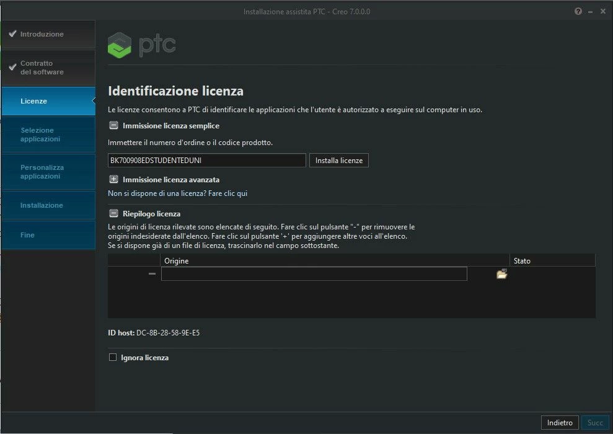Open help via the question mark icon
613x434 pixels.
(578, 11)
